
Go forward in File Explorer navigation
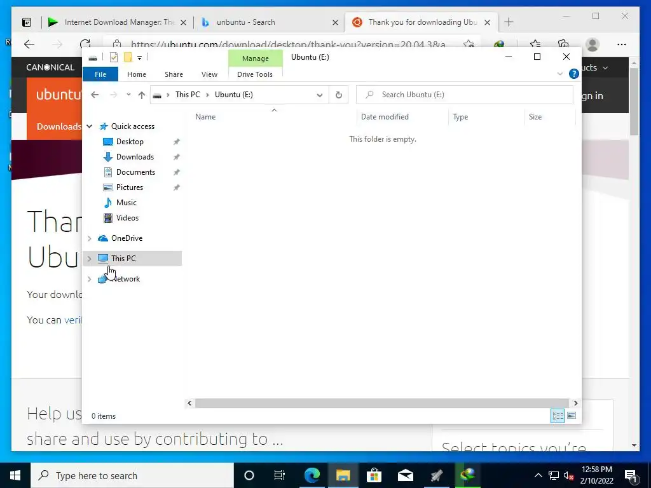tap(113, 95)
